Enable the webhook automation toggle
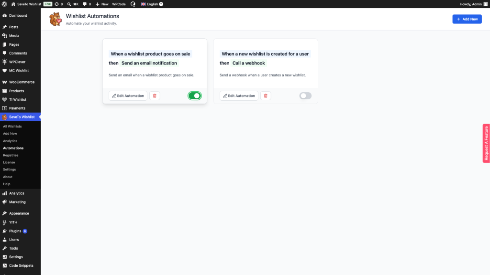This screenshot has height=275, width=490. (x=305, y=95)
